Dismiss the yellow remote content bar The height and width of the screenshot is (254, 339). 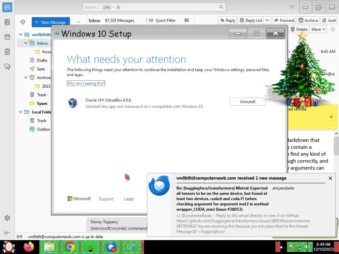331,117
